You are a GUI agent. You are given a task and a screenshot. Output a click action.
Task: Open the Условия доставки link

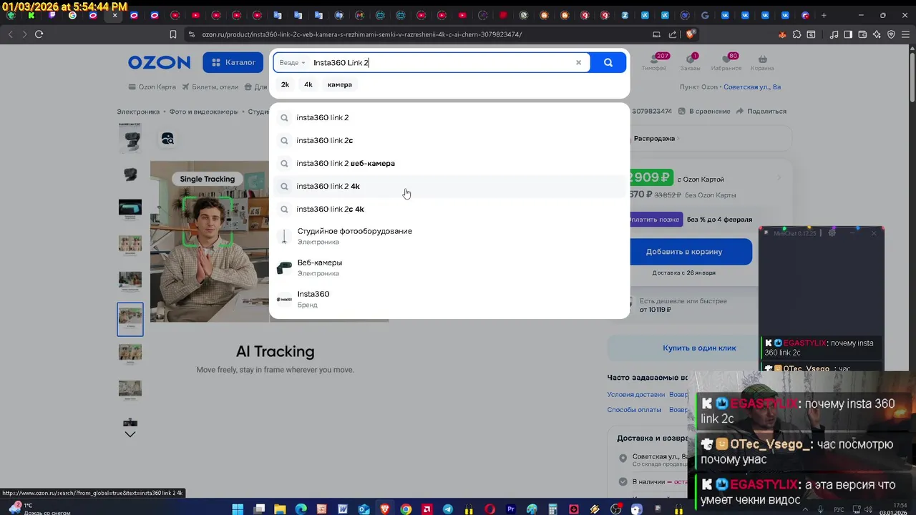tap(636, 395)
